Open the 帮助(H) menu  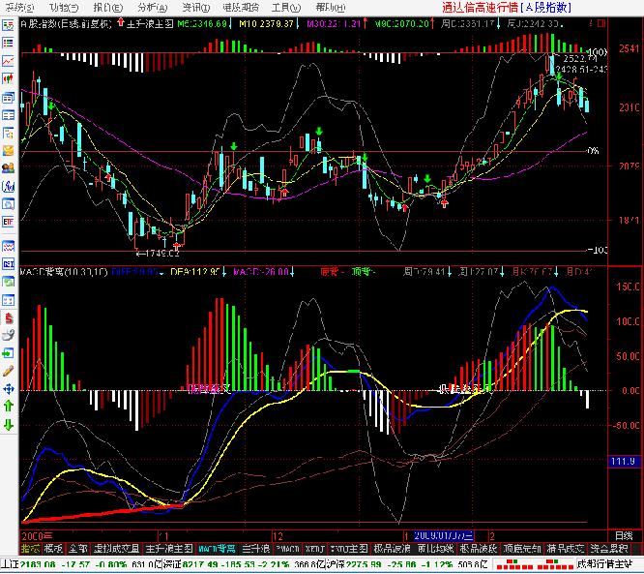(x=331, y=8)
